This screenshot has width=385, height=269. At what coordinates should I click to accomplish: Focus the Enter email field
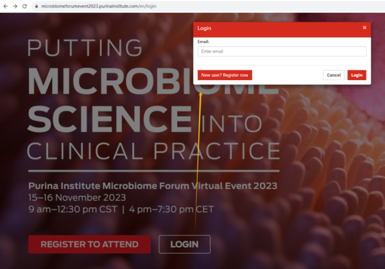point(282,51)
